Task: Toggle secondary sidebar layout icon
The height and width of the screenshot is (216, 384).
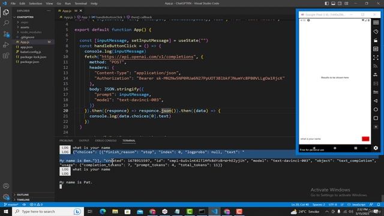Action: 340,4
